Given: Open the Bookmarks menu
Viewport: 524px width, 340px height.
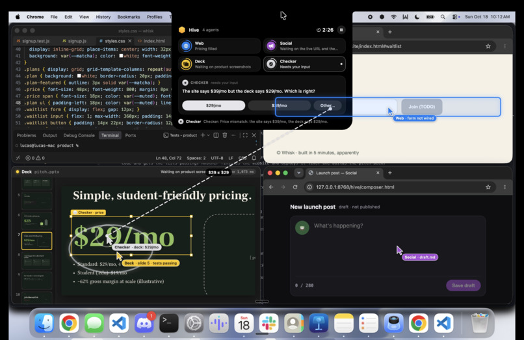Looking at the screenshot, I should click(x=129, y=17).
